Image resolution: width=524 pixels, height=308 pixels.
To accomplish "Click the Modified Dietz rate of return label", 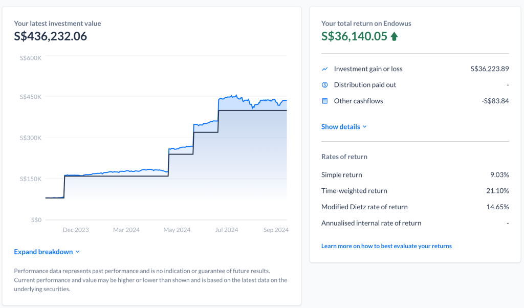I will pos(364,207).
